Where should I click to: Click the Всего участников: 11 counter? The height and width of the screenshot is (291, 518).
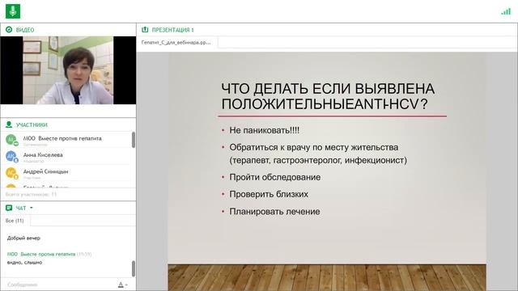[31, 194]
